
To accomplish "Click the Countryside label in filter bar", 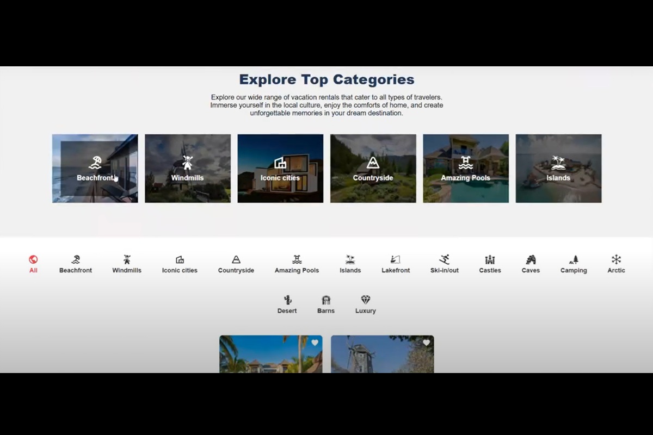I will tap(236, 270).
